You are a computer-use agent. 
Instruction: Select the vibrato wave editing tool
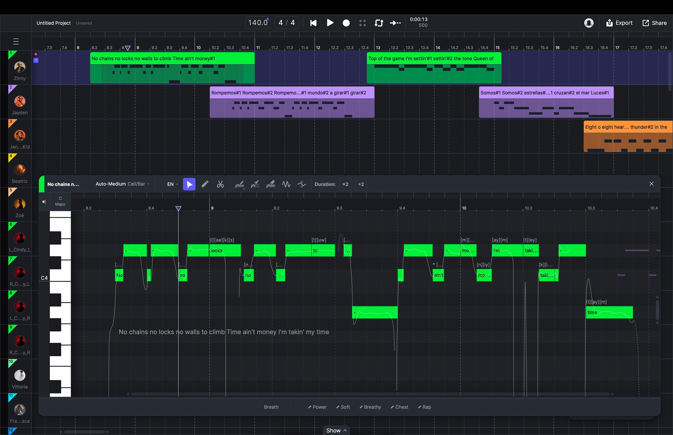[x=286, y=184]
